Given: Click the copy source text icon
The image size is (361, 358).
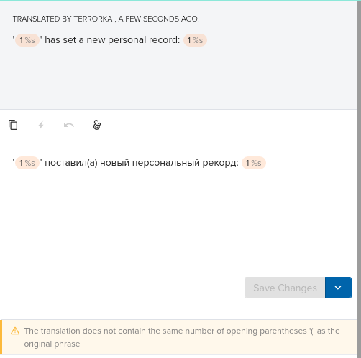Looking at the screenshot, I should coord(13,125).
